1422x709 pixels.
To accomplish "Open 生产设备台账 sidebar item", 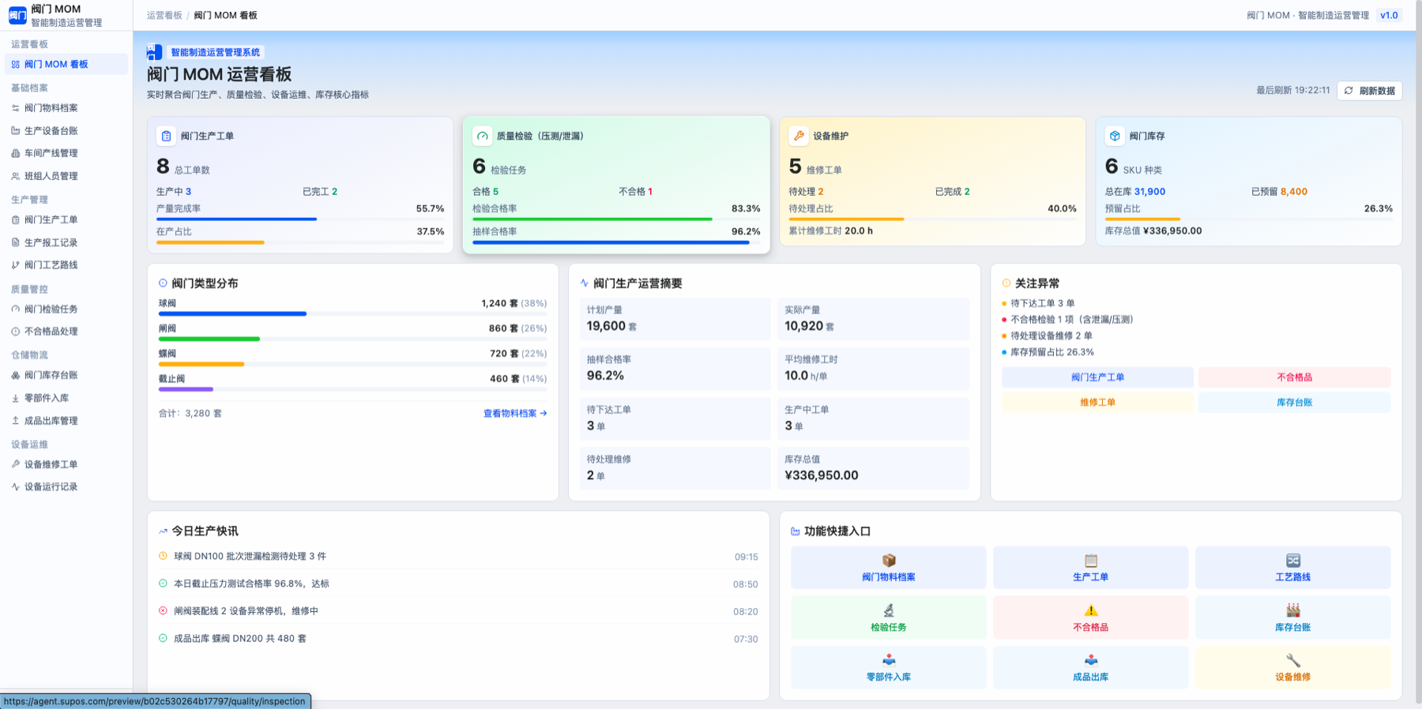I will [x=66, y=131].
